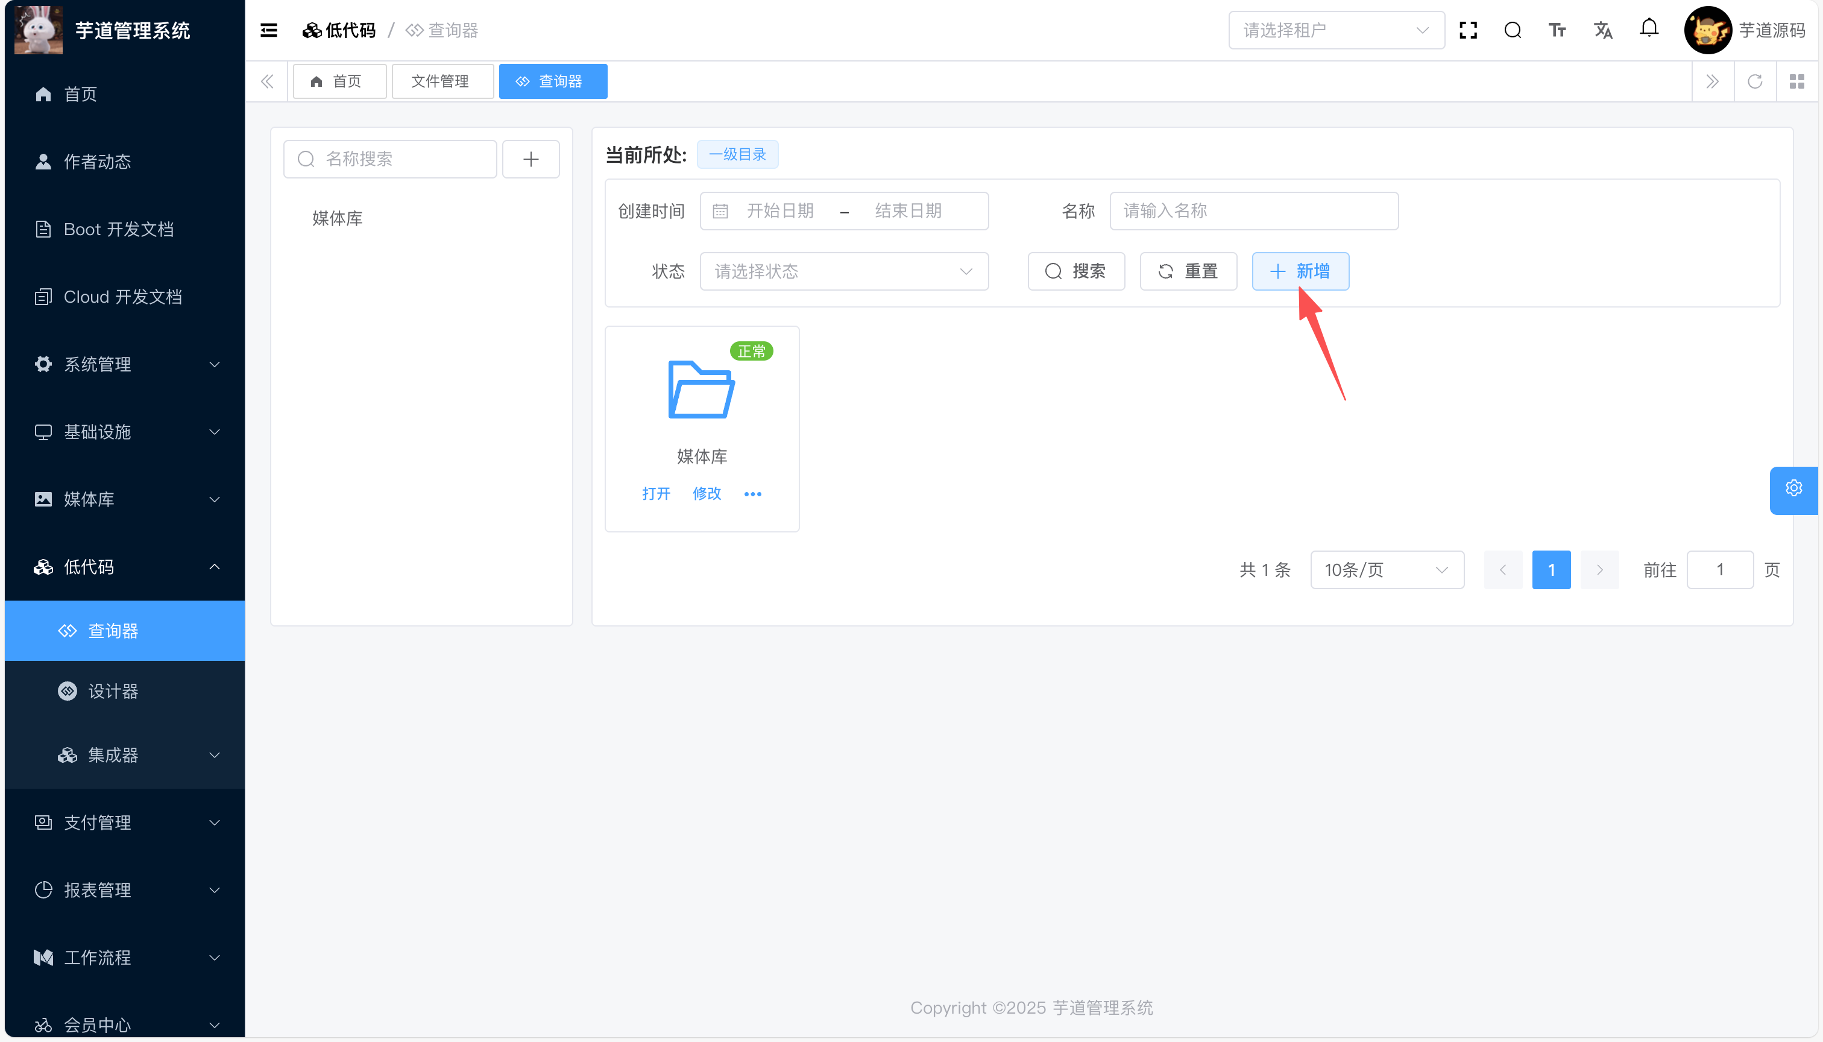This screenshot has width=1823, height=1042.
Task: Switch to the 文件管理 tab
Action: point(441,81)
